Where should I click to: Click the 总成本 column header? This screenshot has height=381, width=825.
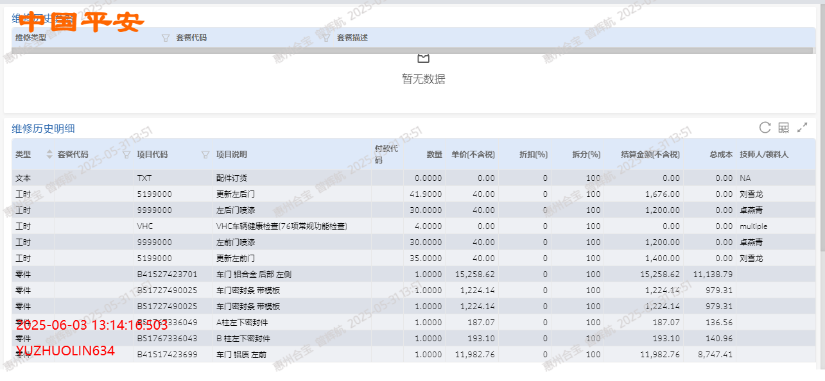[x=720, y=155]
